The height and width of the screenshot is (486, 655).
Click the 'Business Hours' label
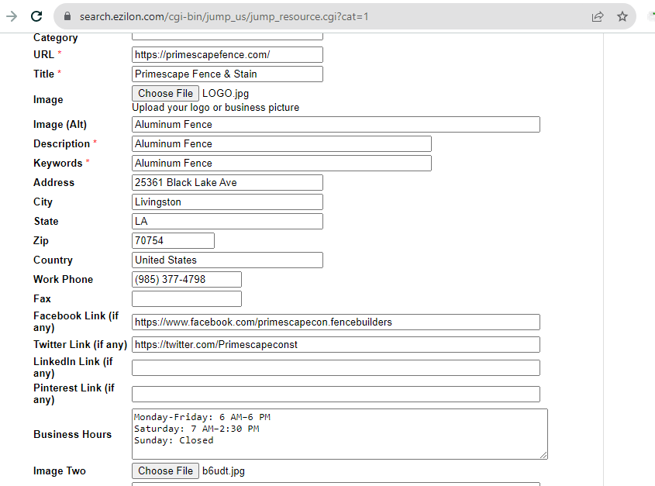(73, 435)
